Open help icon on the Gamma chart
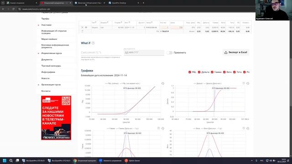The width and height of the screenshot is (292, 164). tap(159, 128)
